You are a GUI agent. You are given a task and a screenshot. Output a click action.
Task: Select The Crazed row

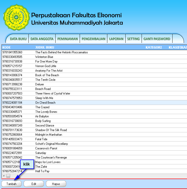coord(94,107)
